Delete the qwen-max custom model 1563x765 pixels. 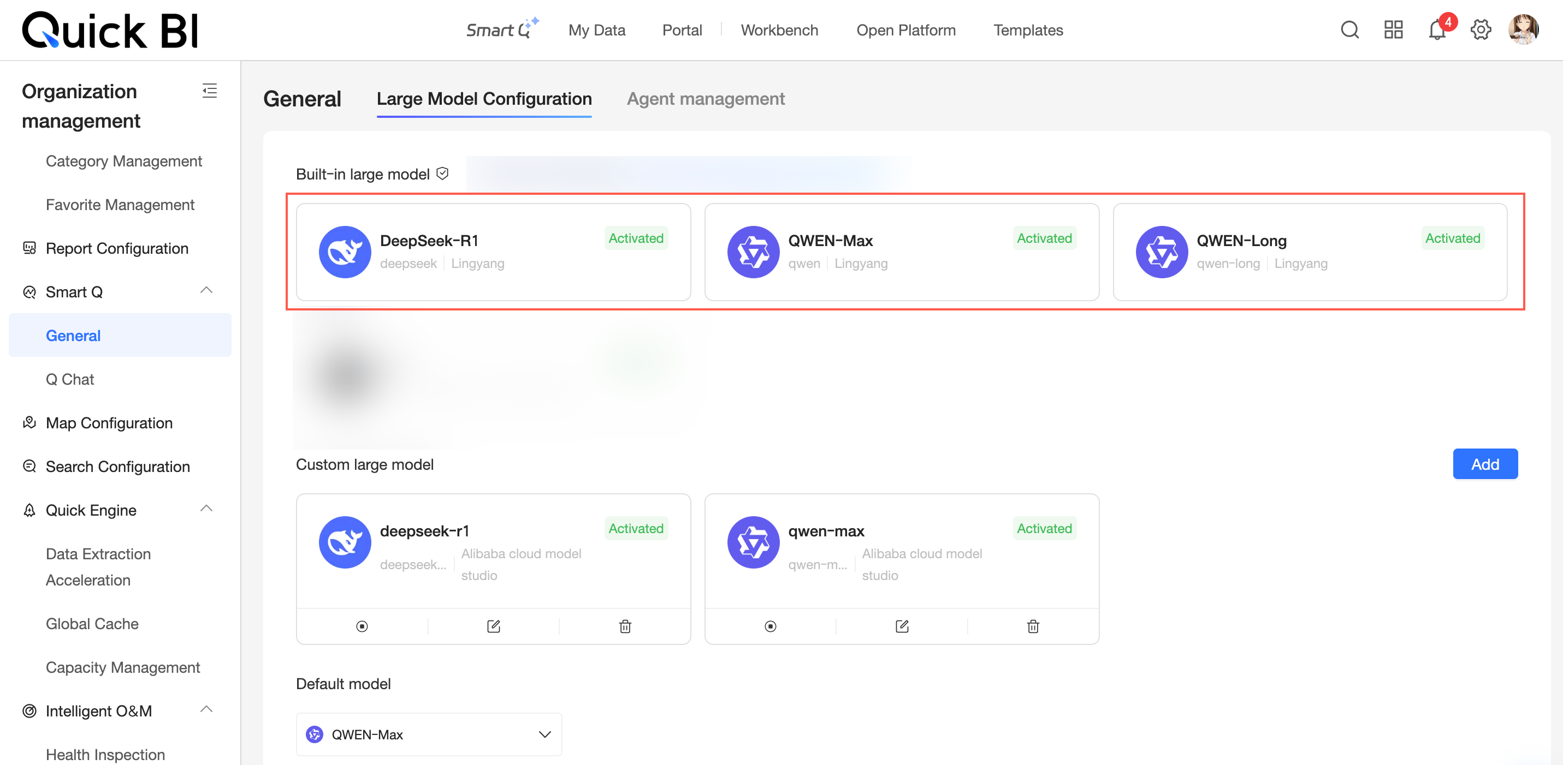[1033, 626]
